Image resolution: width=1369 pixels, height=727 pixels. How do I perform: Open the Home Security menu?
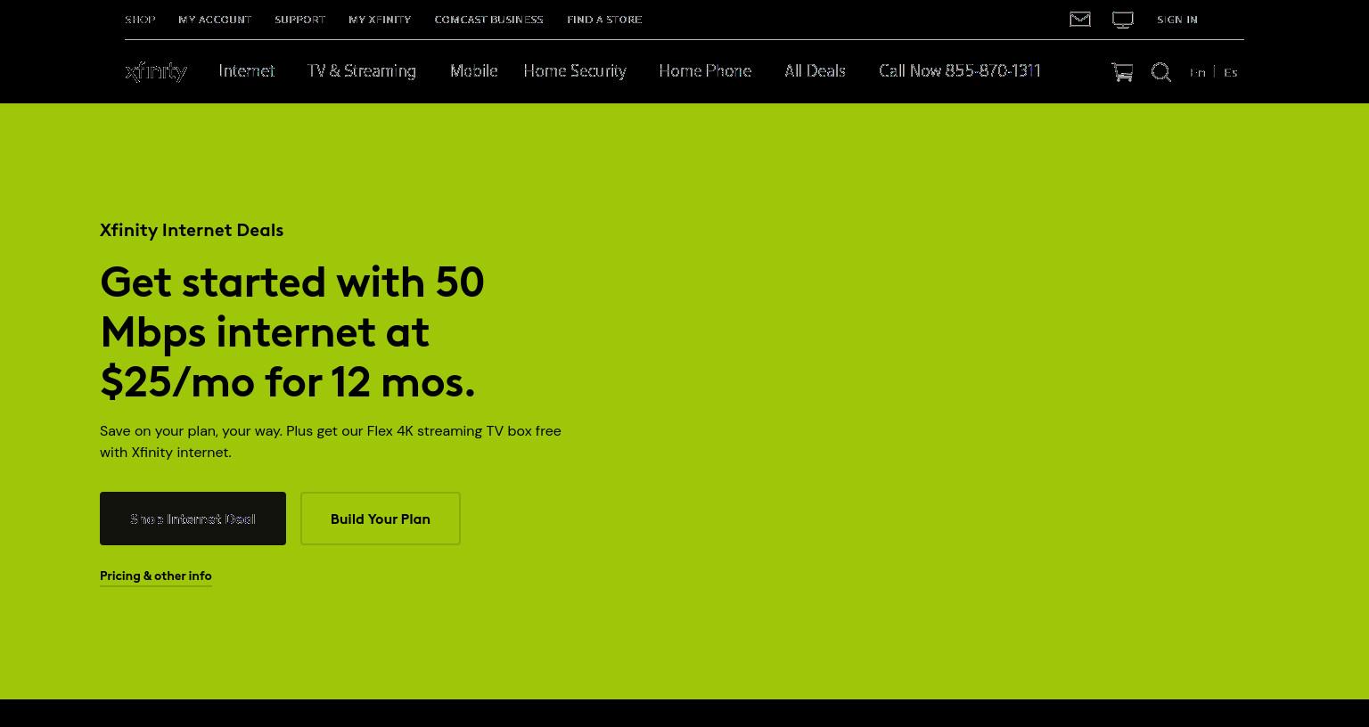(575, 70)
